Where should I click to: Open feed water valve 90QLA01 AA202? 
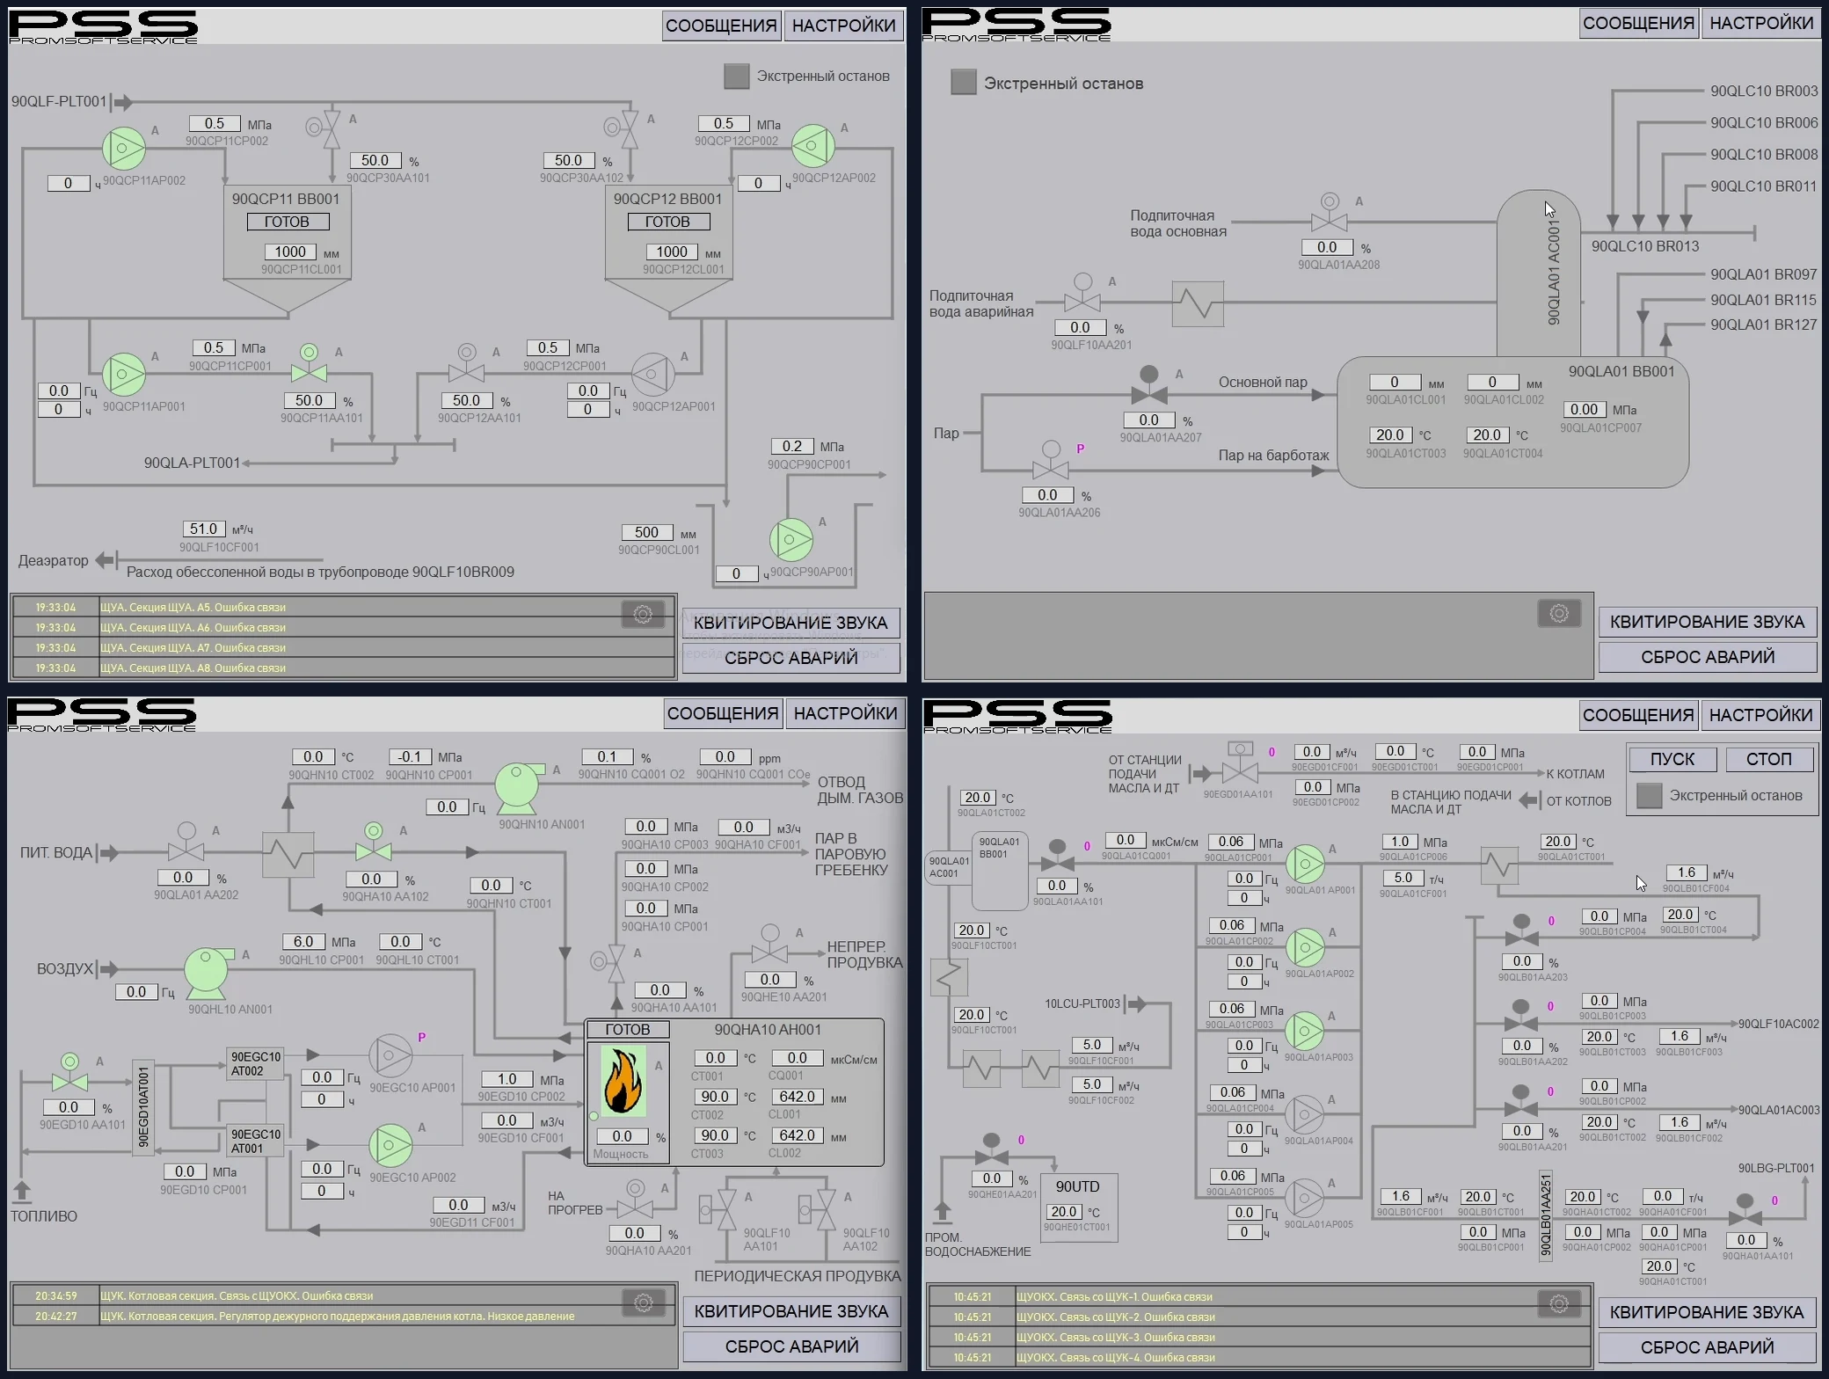tap(186, 842)
